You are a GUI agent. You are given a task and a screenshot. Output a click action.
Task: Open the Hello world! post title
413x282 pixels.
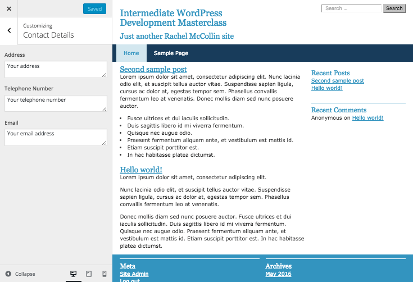(x=141, y=170)
